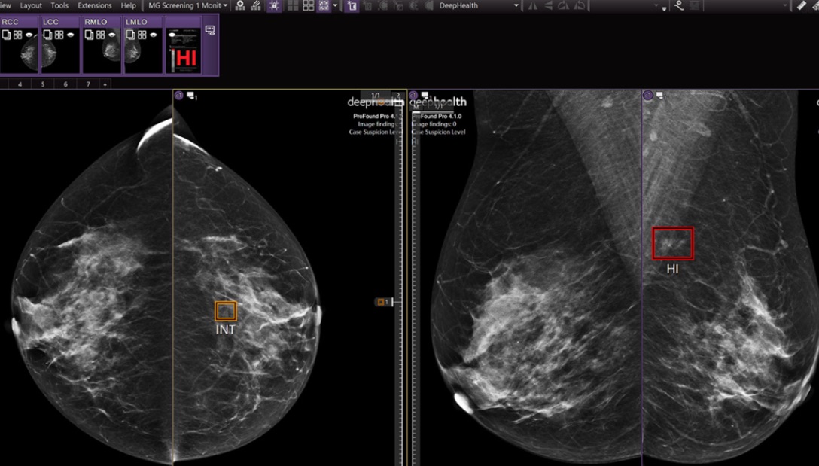Select the annotation pen tool
819x466 pixels.
pos(254,6)
